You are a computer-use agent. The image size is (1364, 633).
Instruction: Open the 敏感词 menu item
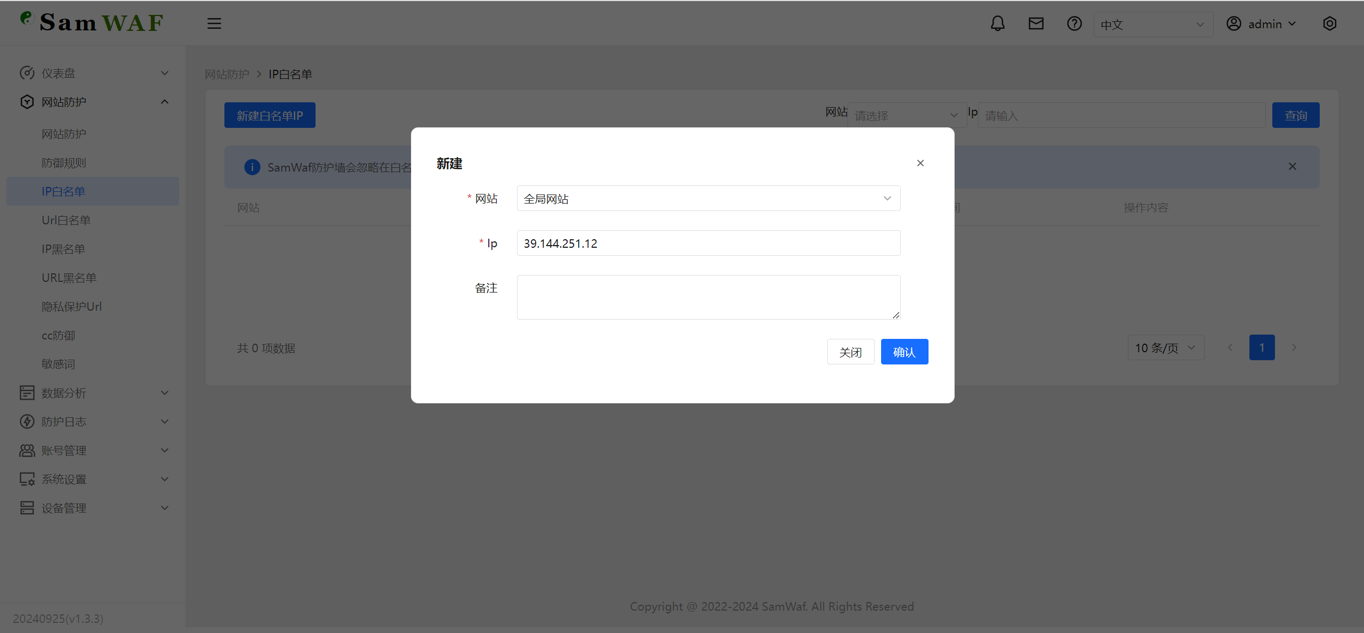pyautogui.click(x=93, y=364)
